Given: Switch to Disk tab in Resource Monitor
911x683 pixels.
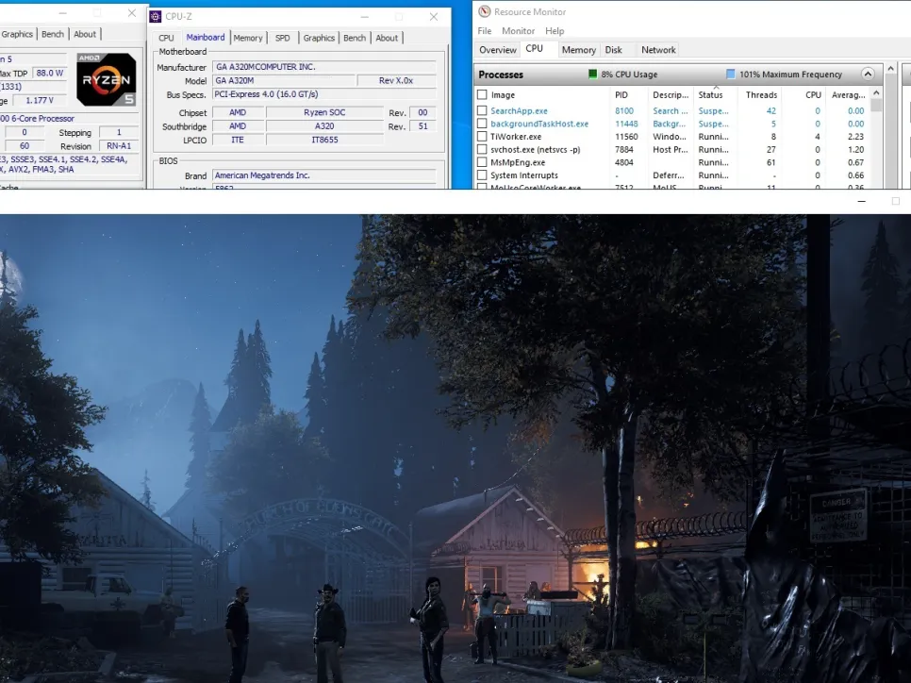Looking at the screenshot, I should pos(614,50).
